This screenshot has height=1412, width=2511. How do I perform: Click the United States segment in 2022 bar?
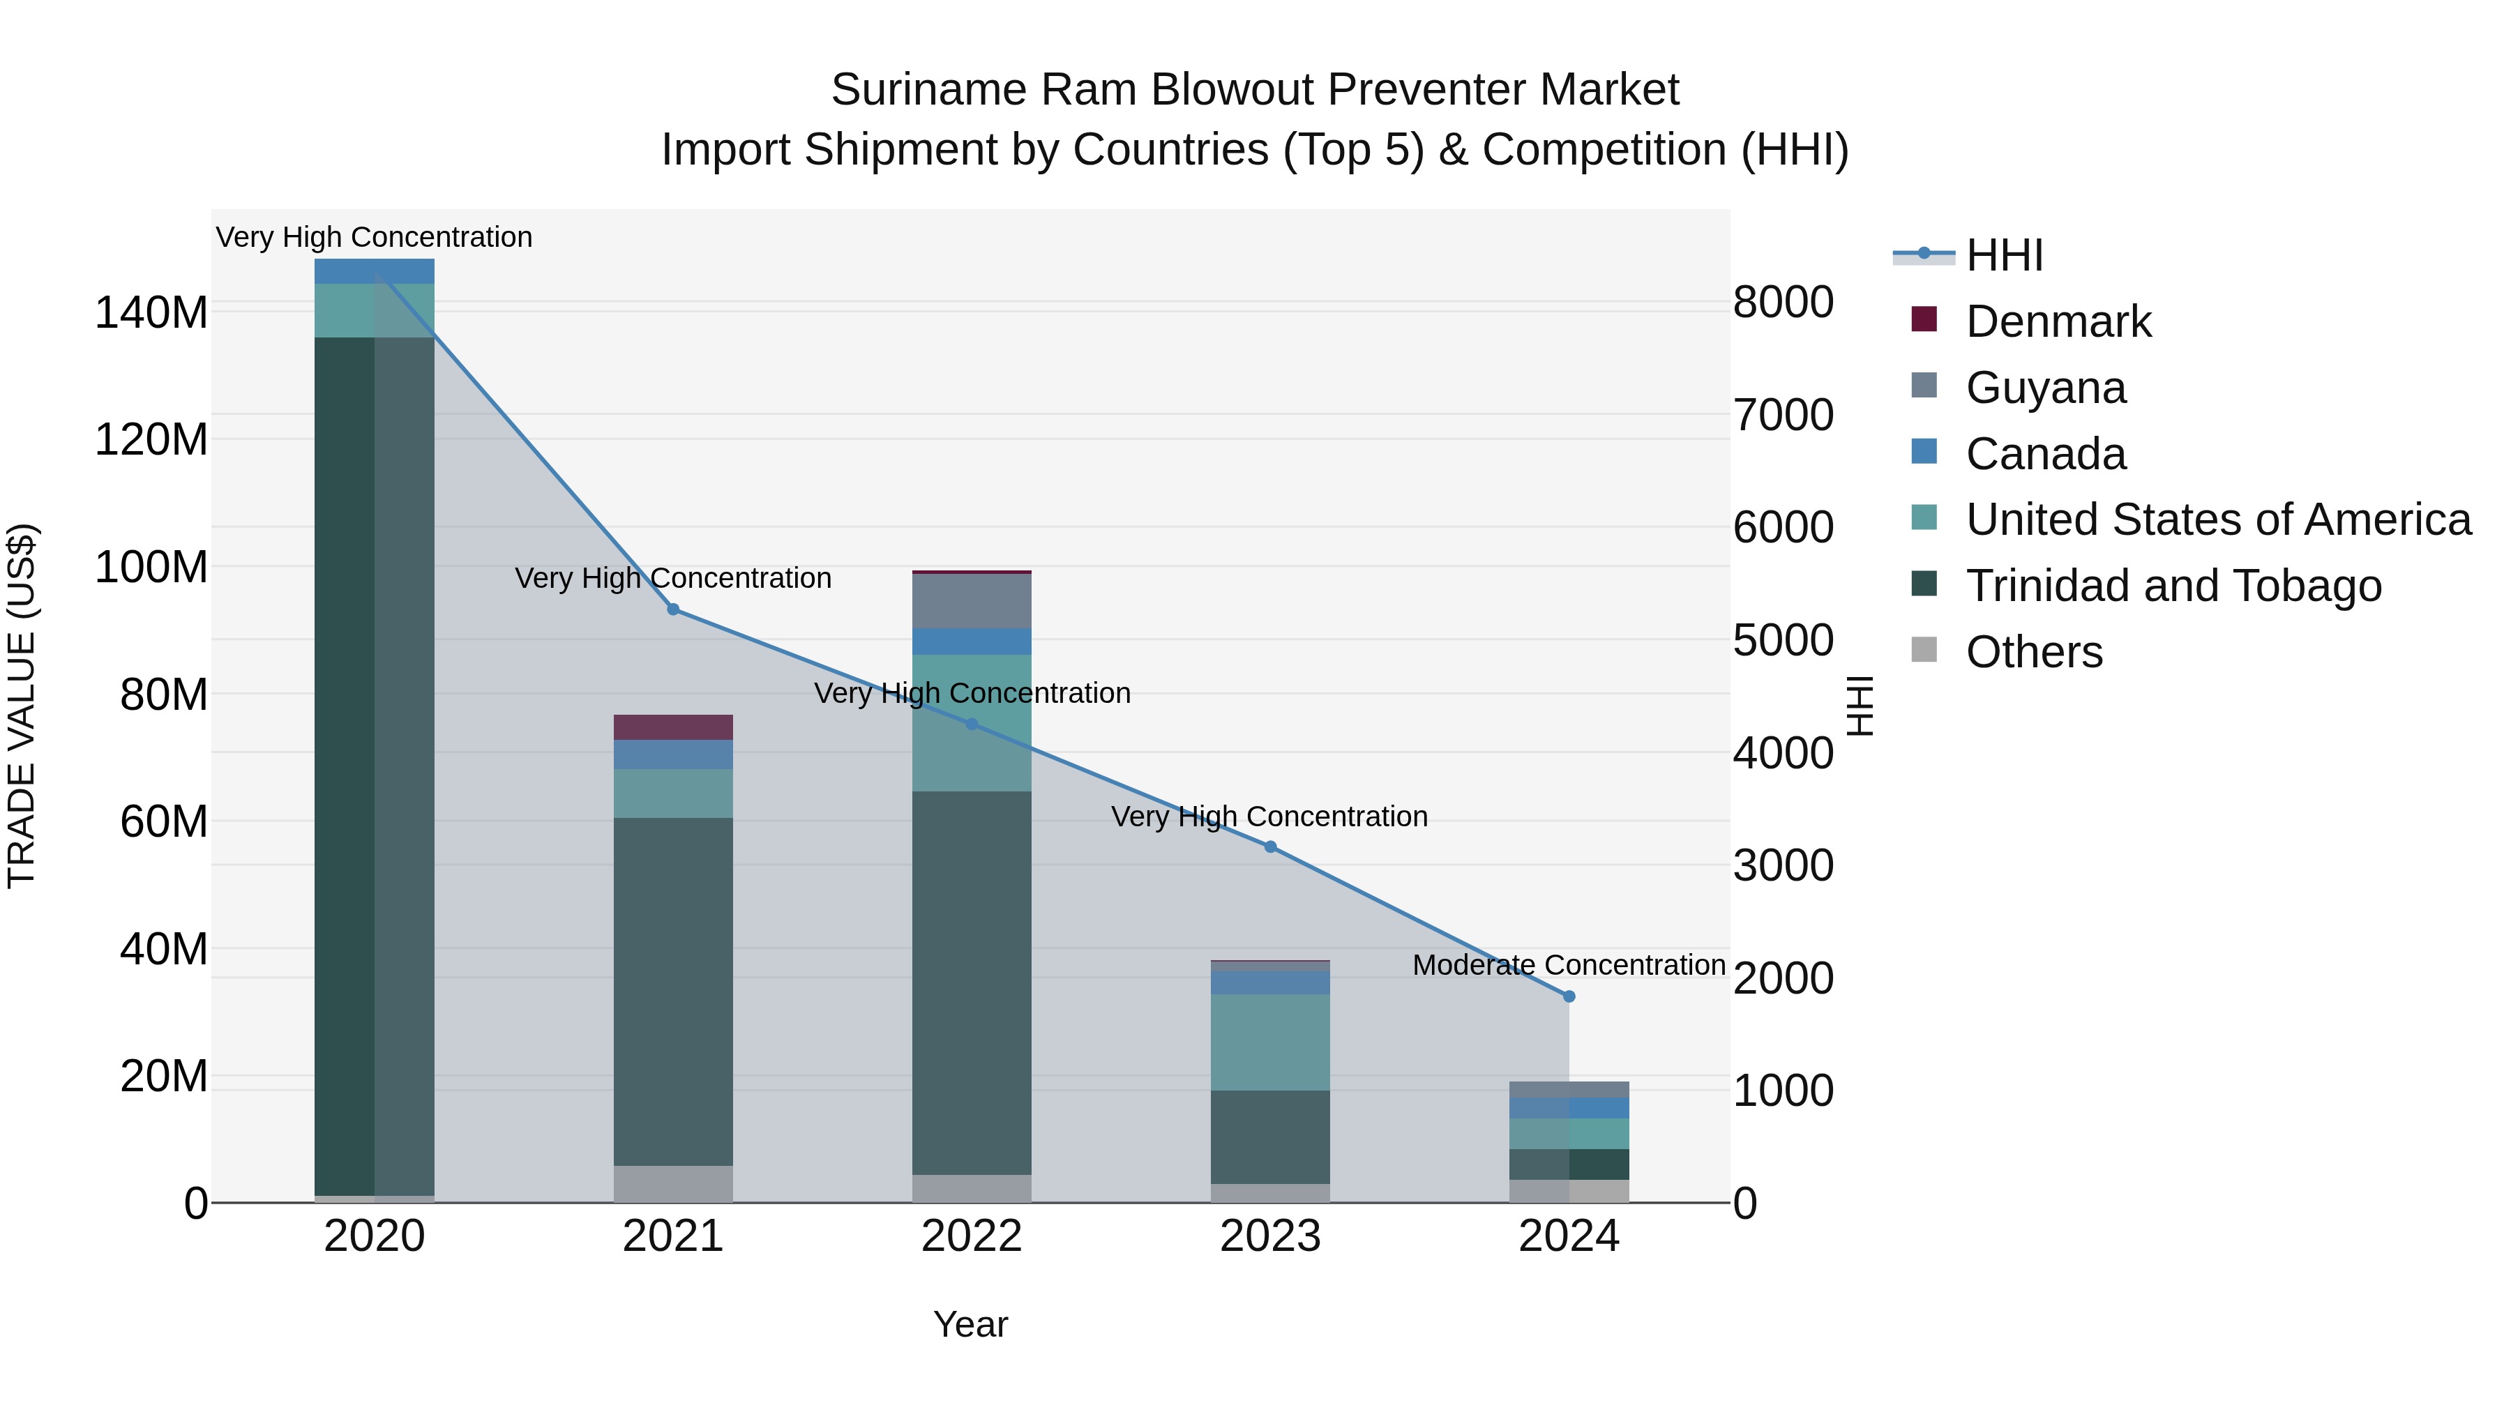(x=972, y=723)
